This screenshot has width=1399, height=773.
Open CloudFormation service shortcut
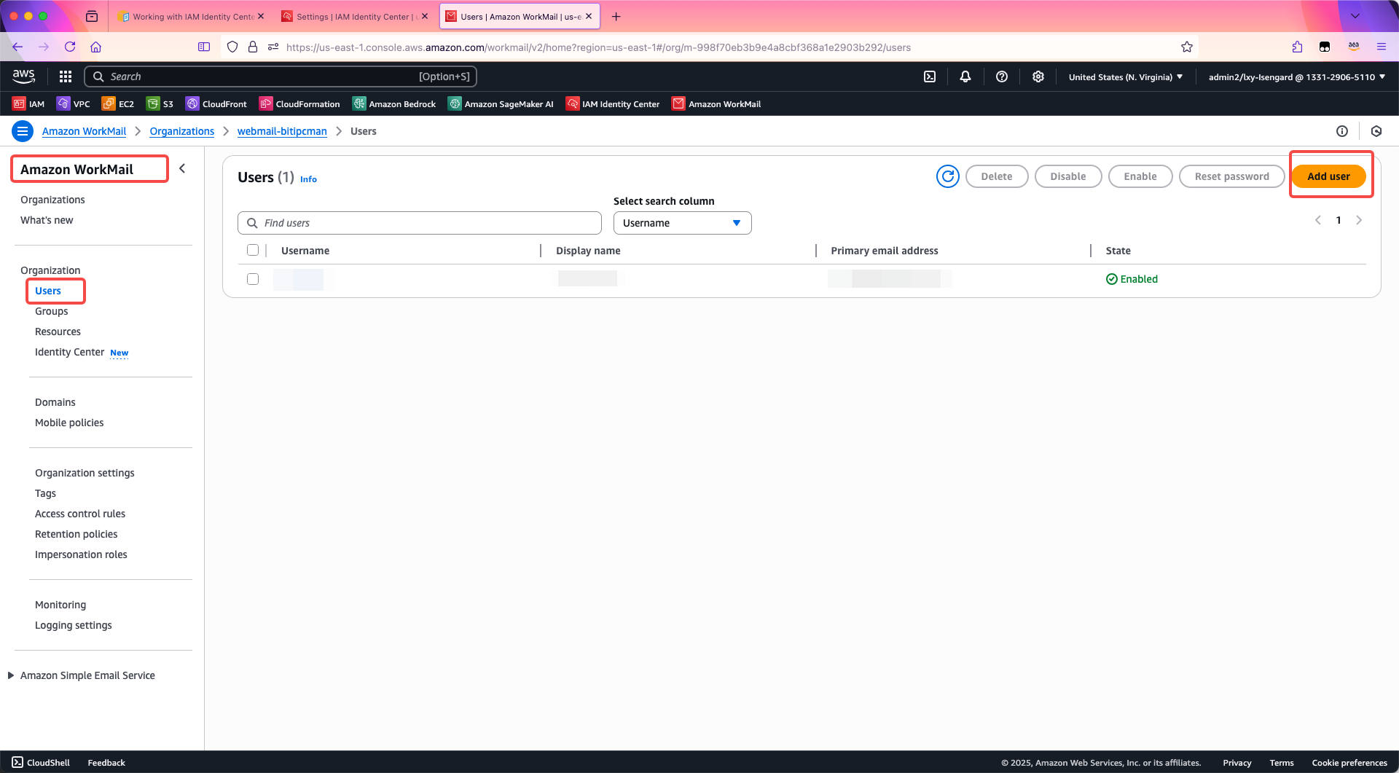click(x=299, y=104)
